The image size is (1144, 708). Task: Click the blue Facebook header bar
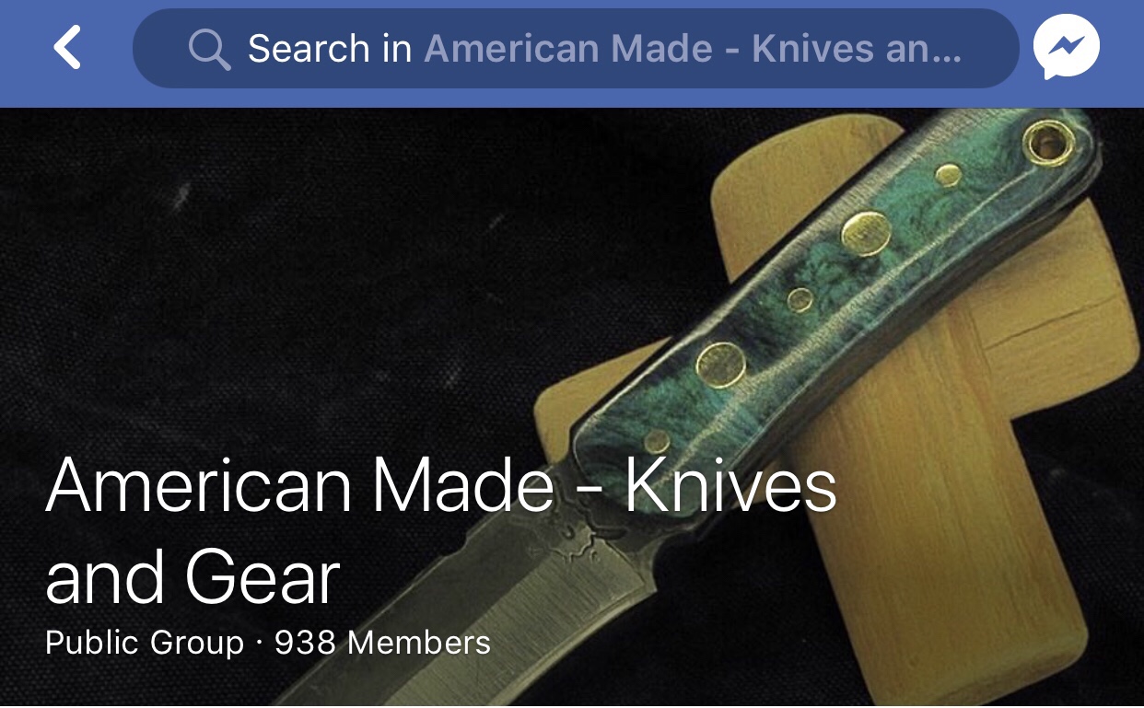pos(572,53)
